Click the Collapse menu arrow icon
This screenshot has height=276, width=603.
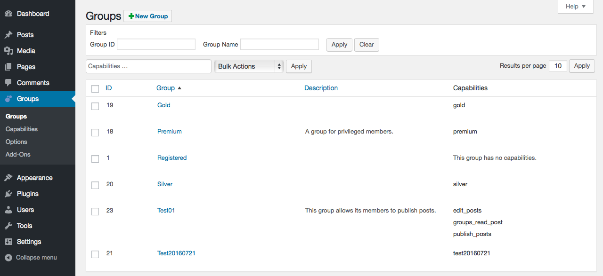point(8,258)
